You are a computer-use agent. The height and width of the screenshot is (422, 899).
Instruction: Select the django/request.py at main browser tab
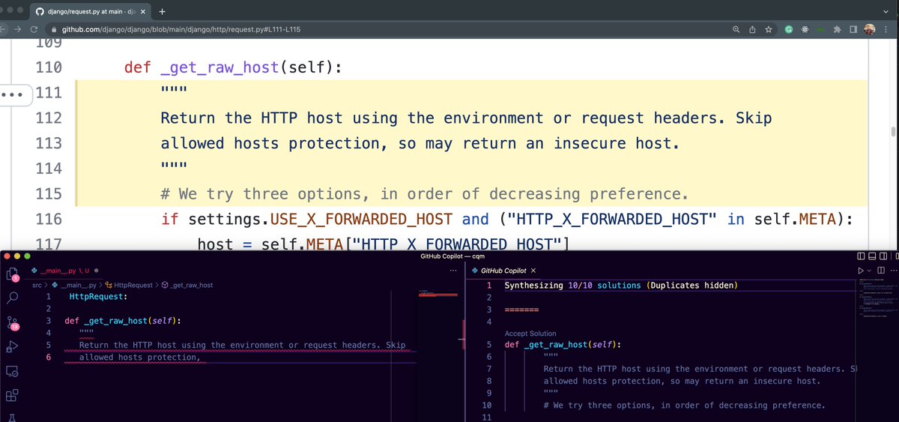point(91,11)
